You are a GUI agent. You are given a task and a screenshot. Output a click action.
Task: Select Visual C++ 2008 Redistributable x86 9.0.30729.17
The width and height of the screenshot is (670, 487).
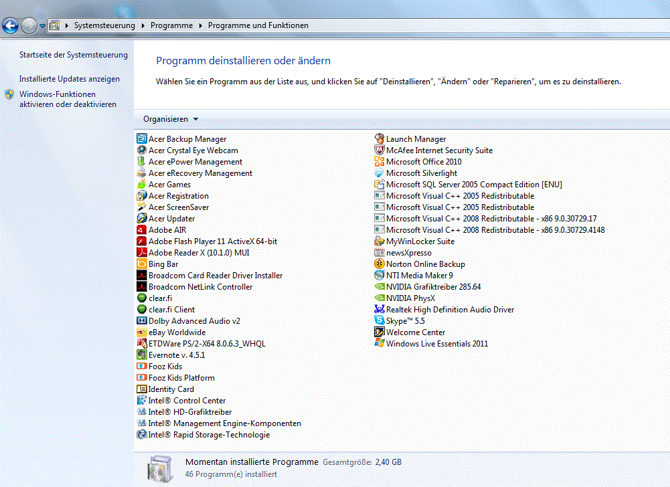point(485,218)
